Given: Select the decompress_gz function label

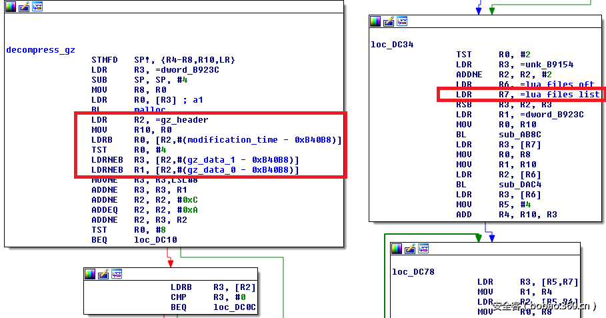Looking at the screenshot, I should (x=41, y=50).
